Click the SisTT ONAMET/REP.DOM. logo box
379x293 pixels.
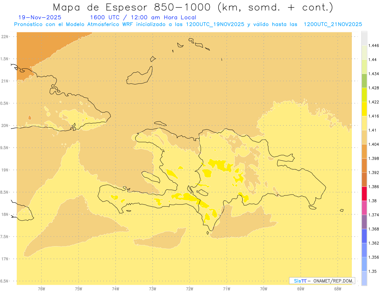point(322,281)
